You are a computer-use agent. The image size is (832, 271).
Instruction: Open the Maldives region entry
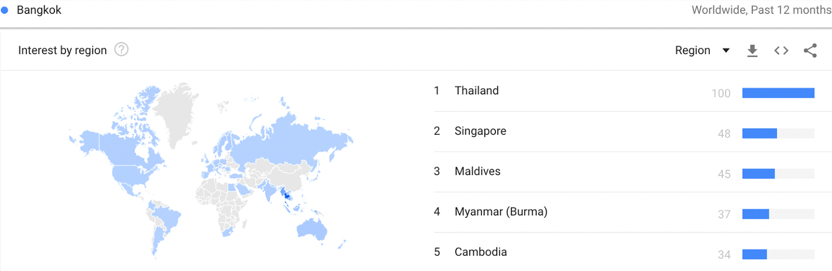(x=477, y=171)
